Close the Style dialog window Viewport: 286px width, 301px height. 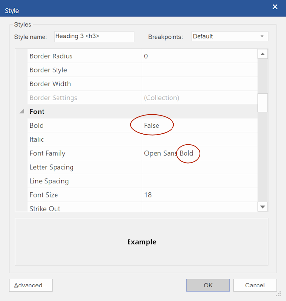point(275,7)
